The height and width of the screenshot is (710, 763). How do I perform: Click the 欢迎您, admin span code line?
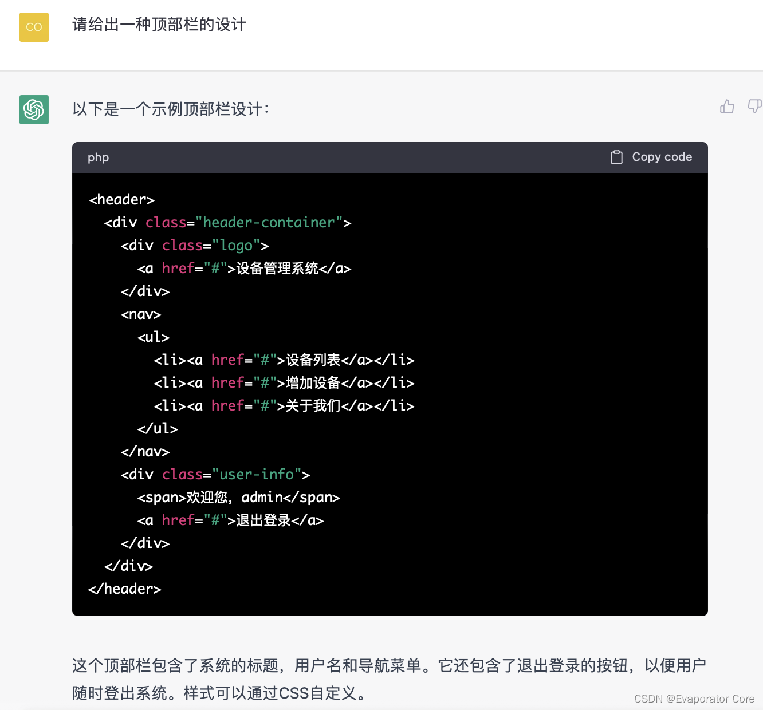pyautogui.click(x=239, y=498)
